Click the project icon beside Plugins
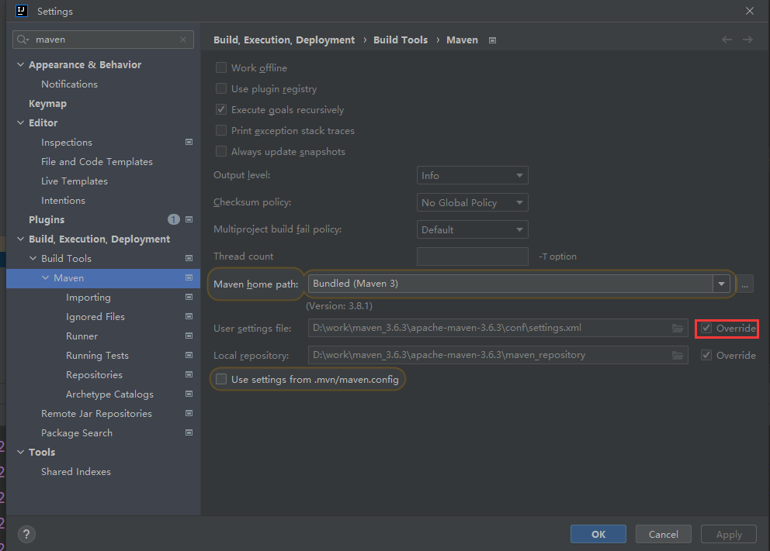The height and width of the screenshot is (551, 770). [189, 219]
